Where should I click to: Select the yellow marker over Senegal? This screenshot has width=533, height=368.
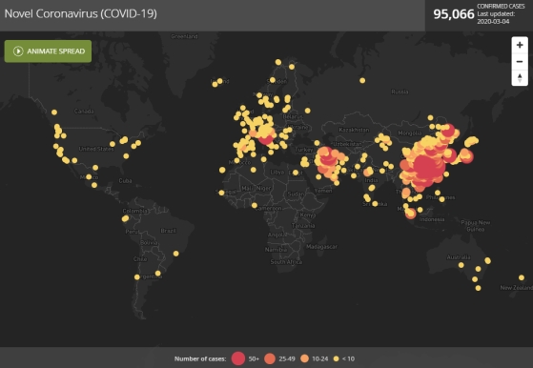tap(221, 193)
